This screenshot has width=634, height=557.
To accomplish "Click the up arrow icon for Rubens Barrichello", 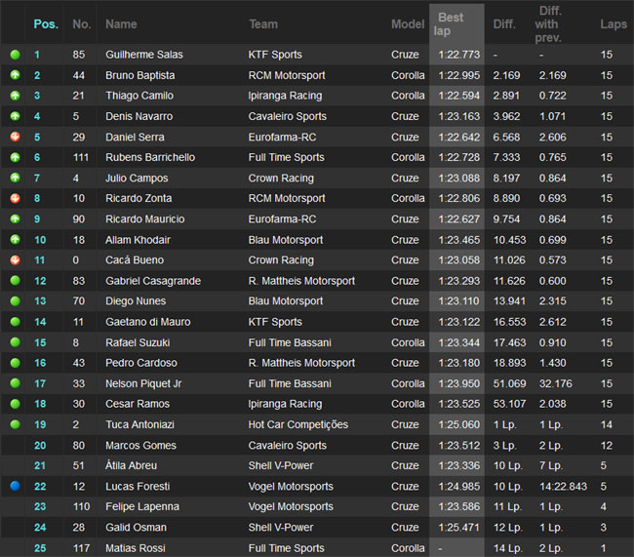I will click(x=15, y=157).
